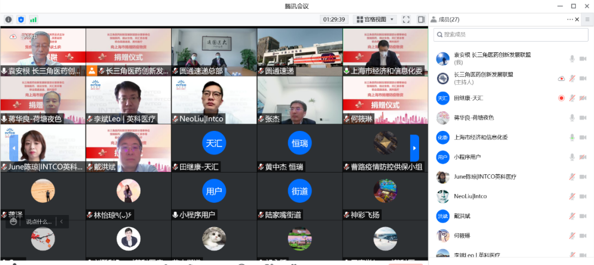Toggle camera for 田继康-天汇 in list

point(584,98)
